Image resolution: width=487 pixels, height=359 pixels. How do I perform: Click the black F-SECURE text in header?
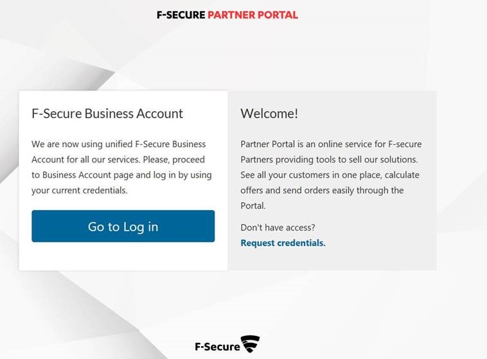(x=181, y=15)
